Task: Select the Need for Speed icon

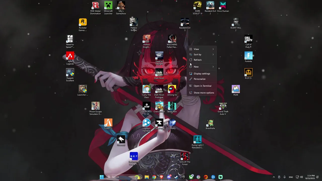Action: click(x=70, y=41)
